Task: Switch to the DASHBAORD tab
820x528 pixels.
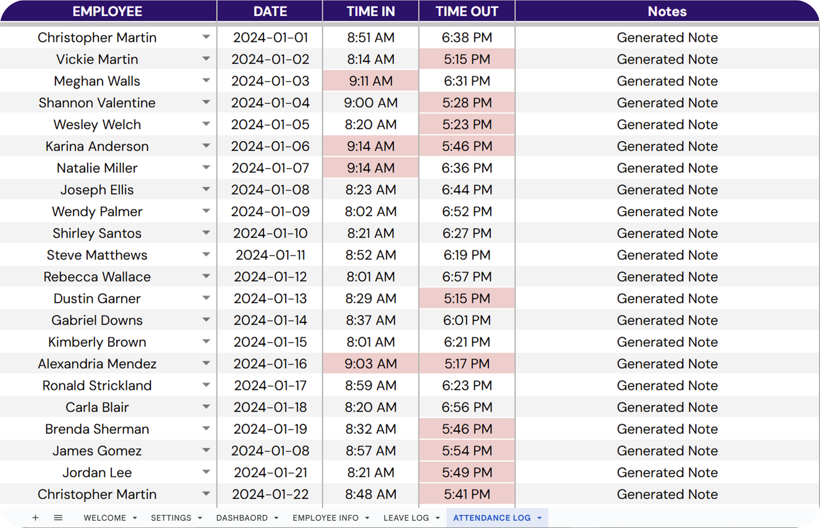Action: pyautogui.click(x=242, y=518)
